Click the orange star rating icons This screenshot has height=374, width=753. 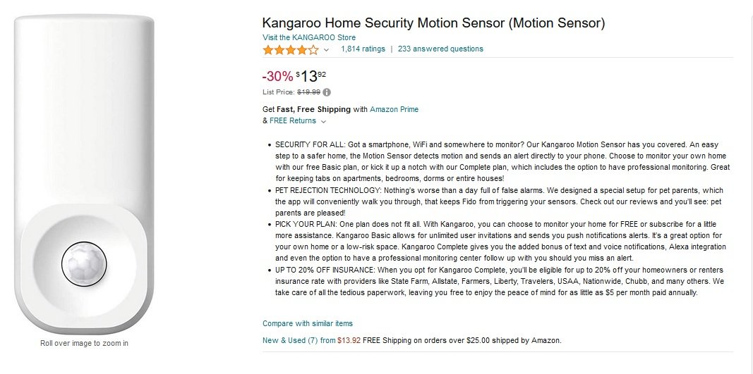tap(291, 49)
